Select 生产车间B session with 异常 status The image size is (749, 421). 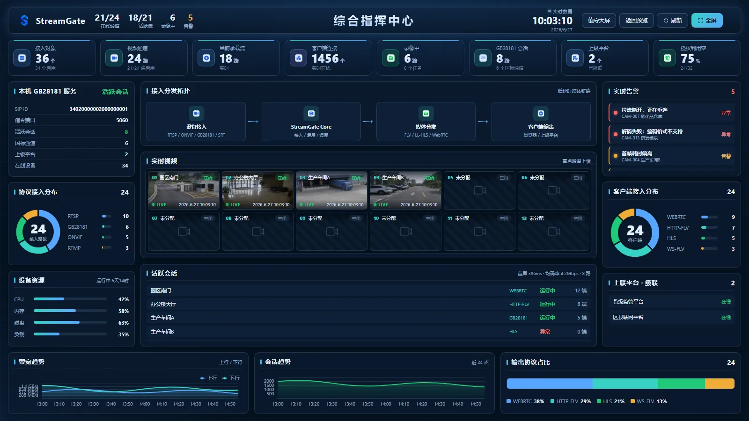click(x=368, y=332)
